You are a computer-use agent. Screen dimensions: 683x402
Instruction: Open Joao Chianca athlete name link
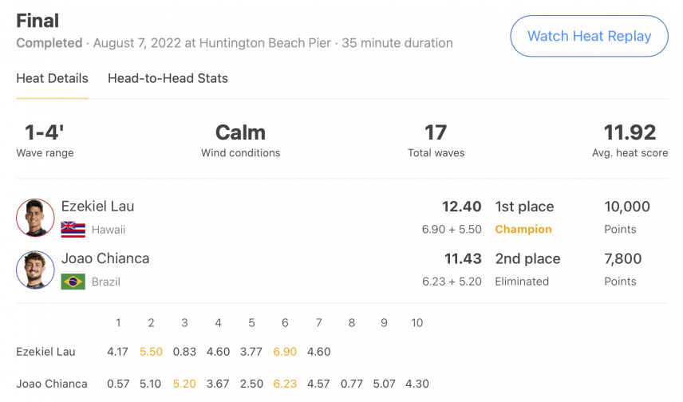(x=105, y=258)
